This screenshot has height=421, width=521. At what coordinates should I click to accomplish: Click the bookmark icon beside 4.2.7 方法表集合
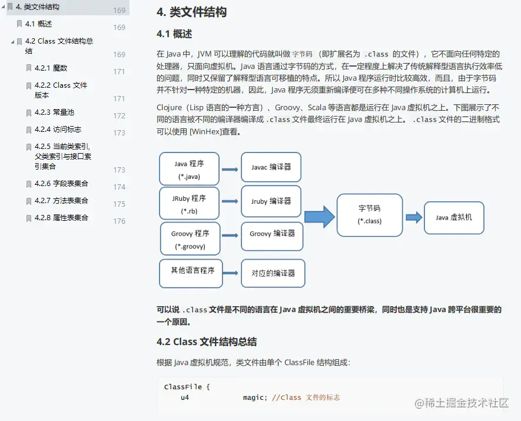pos(28,201)
